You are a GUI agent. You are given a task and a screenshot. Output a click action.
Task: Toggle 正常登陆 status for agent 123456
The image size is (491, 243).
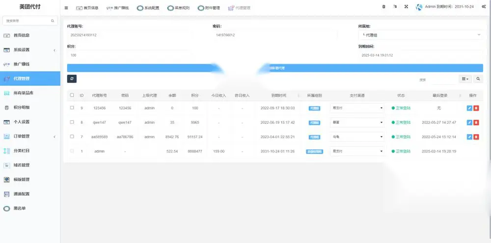pos(401,108)
